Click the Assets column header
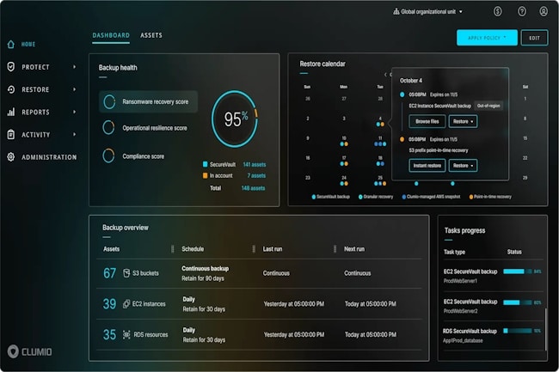 click(111, 249)
